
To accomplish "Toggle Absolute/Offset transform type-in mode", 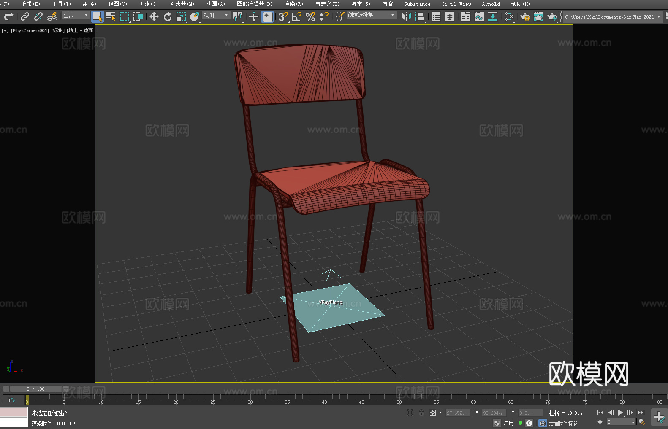I will 433,413.
